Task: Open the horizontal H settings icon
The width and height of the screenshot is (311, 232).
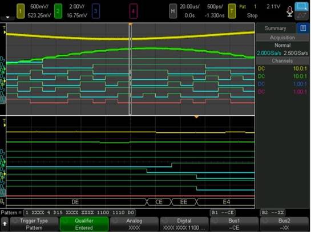Action: 173,11
